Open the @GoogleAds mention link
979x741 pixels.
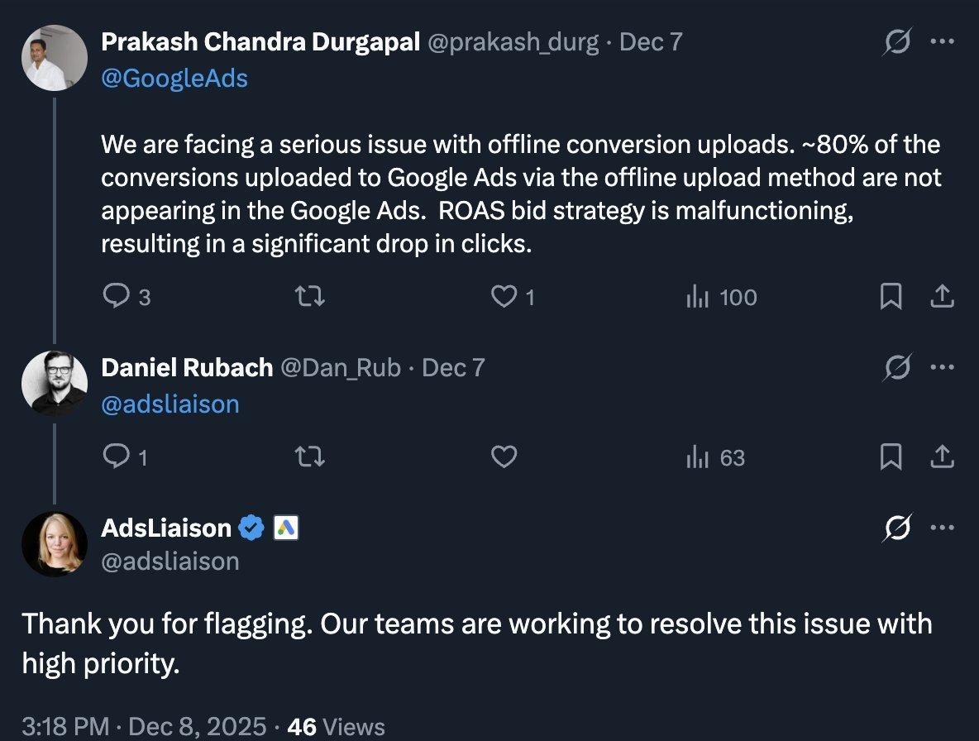click(x=174, y=78)
